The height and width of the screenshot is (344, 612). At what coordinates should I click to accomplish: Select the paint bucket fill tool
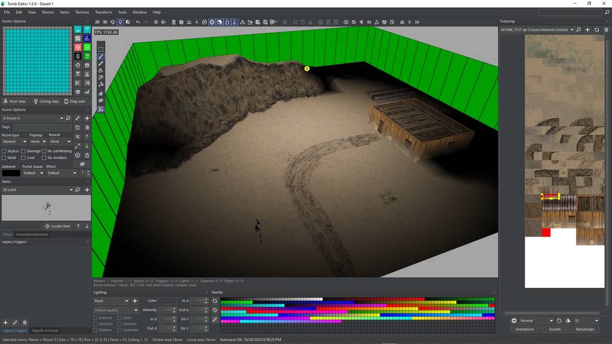(100, 70)
